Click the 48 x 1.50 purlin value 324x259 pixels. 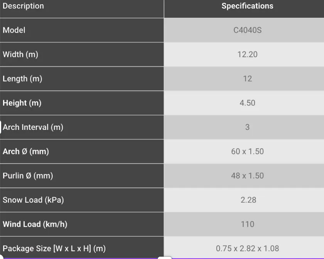point(247,176)
